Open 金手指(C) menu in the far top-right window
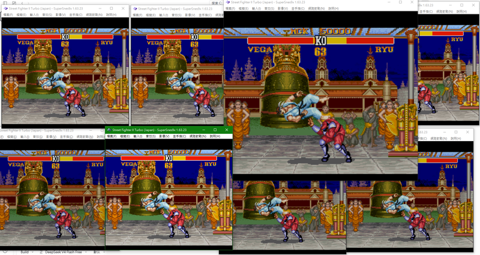480x255 pixels. [426, 11]
